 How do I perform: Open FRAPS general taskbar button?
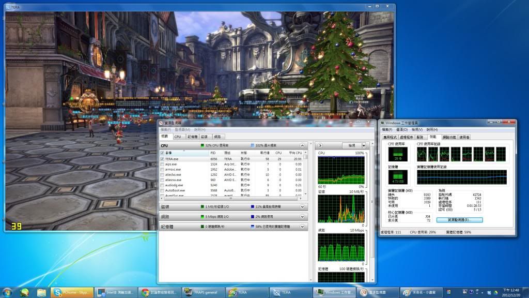coord(204,292)
